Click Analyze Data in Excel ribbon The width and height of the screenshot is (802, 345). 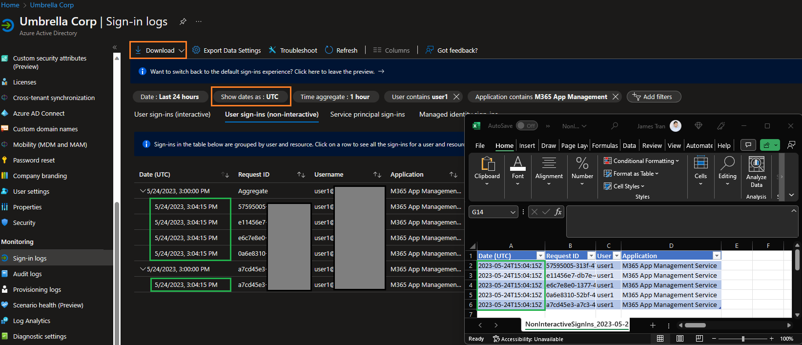pos(756,172)
